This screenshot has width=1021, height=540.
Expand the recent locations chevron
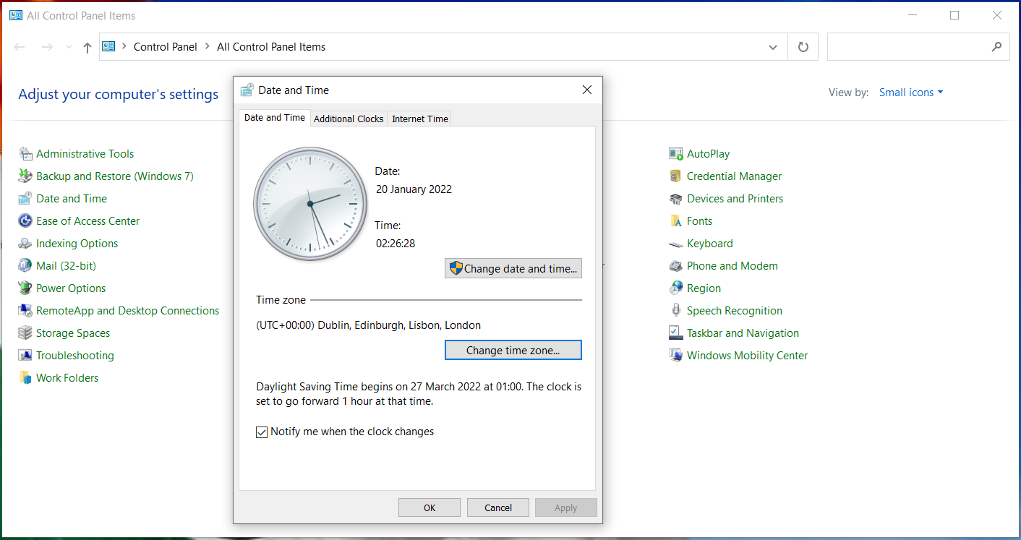pos(69,47)
